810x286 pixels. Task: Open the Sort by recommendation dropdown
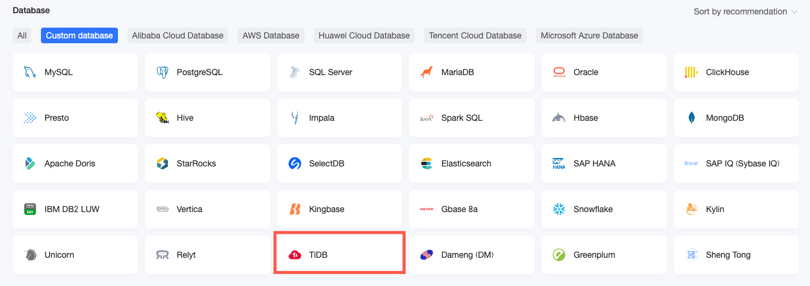point(745,11)
